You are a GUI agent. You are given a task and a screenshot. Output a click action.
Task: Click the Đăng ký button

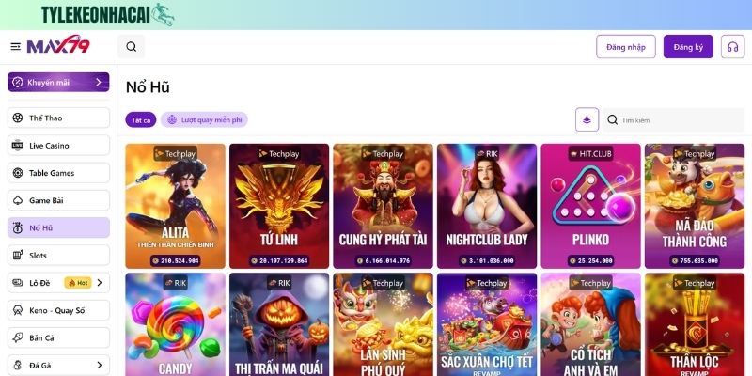click(688, 46)
